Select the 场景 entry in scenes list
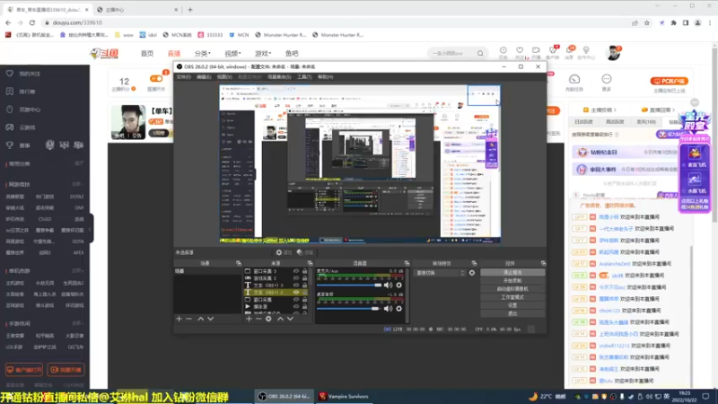Image resolution: width=718 pixels, height=404 pixels. point(208,271)
